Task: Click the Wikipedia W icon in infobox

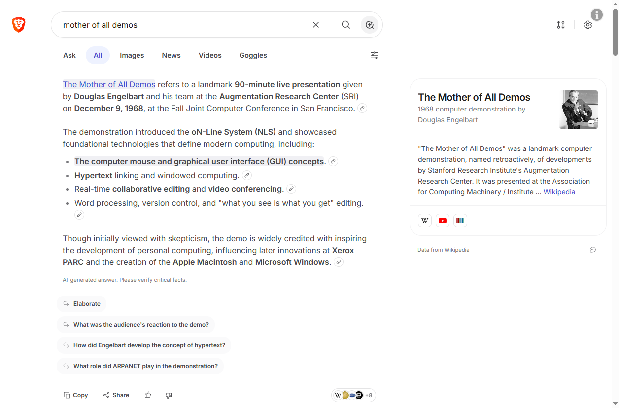Action: [425, 221]
